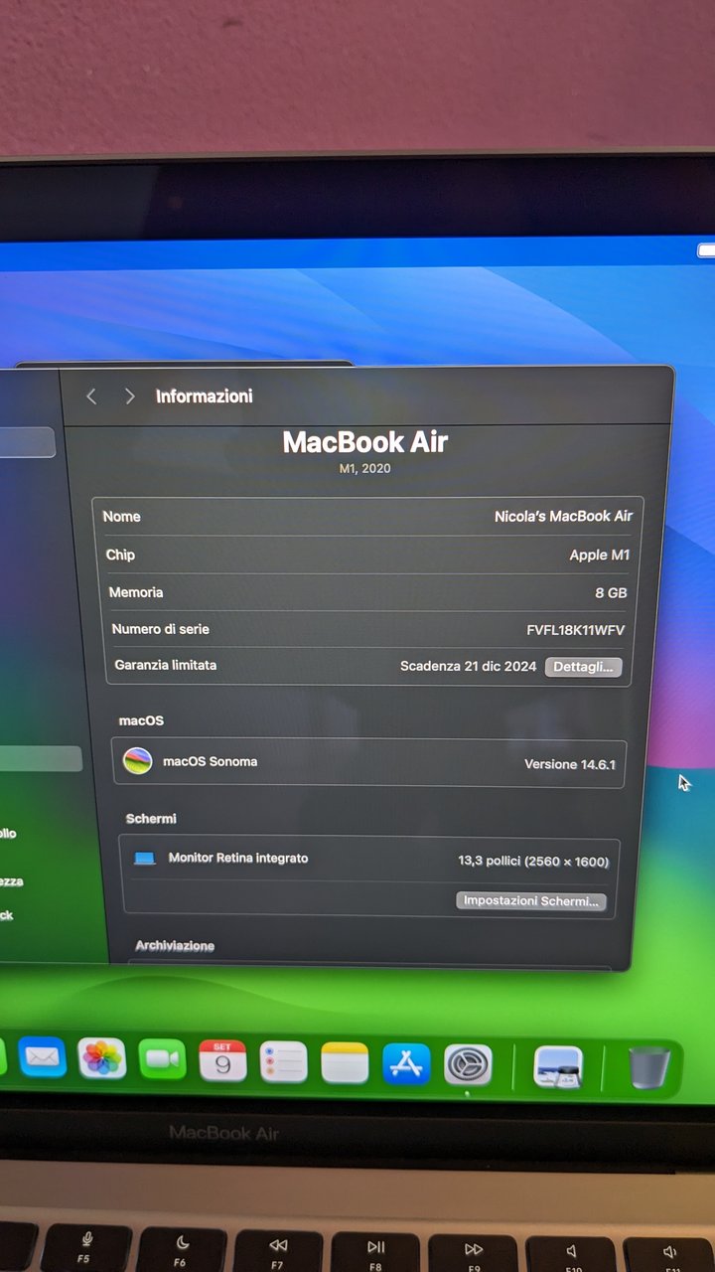Click the Monitor Retina integrato display icon

click(x=145, y=858)
